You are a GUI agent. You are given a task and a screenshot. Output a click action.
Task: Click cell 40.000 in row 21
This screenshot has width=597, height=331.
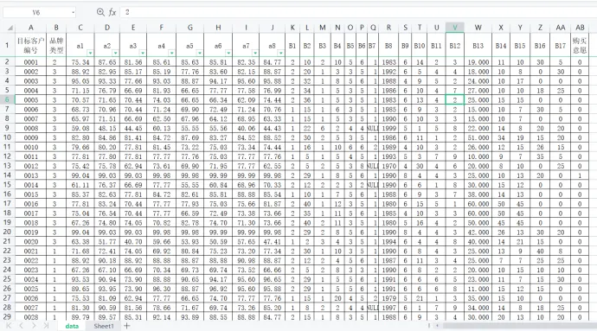[x=478, y=242]
